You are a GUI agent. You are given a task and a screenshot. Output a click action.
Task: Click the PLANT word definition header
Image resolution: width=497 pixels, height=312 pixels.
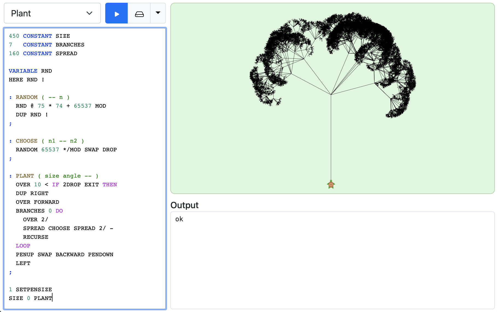(x=54, y=176)
